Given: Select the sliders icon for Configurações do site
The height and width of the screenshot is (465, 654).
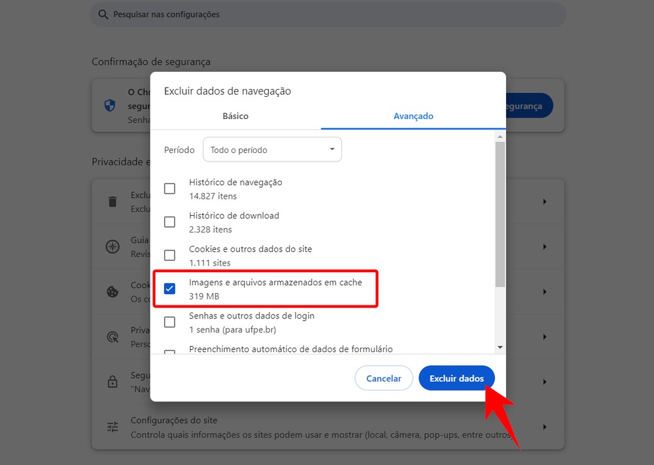Looking at the screenshot, I should (x=111, y=426).
